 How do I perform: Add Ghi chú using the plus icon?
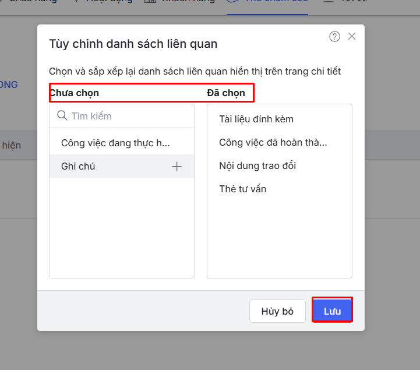177,167
